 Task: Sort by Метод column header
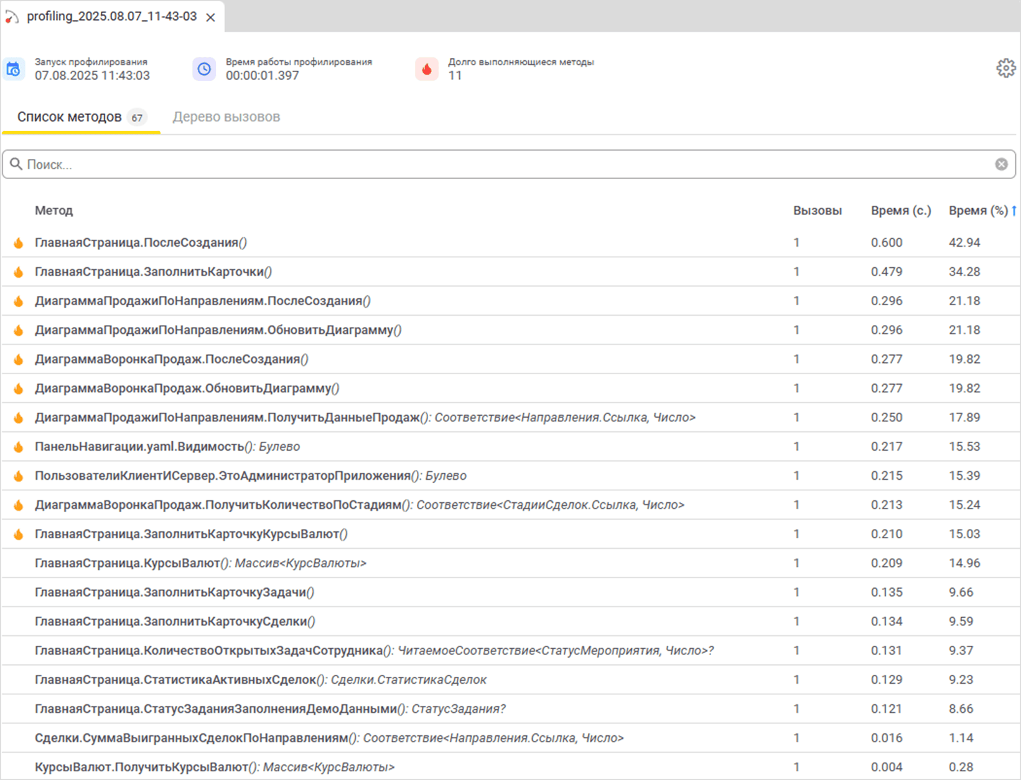[54, 211]
